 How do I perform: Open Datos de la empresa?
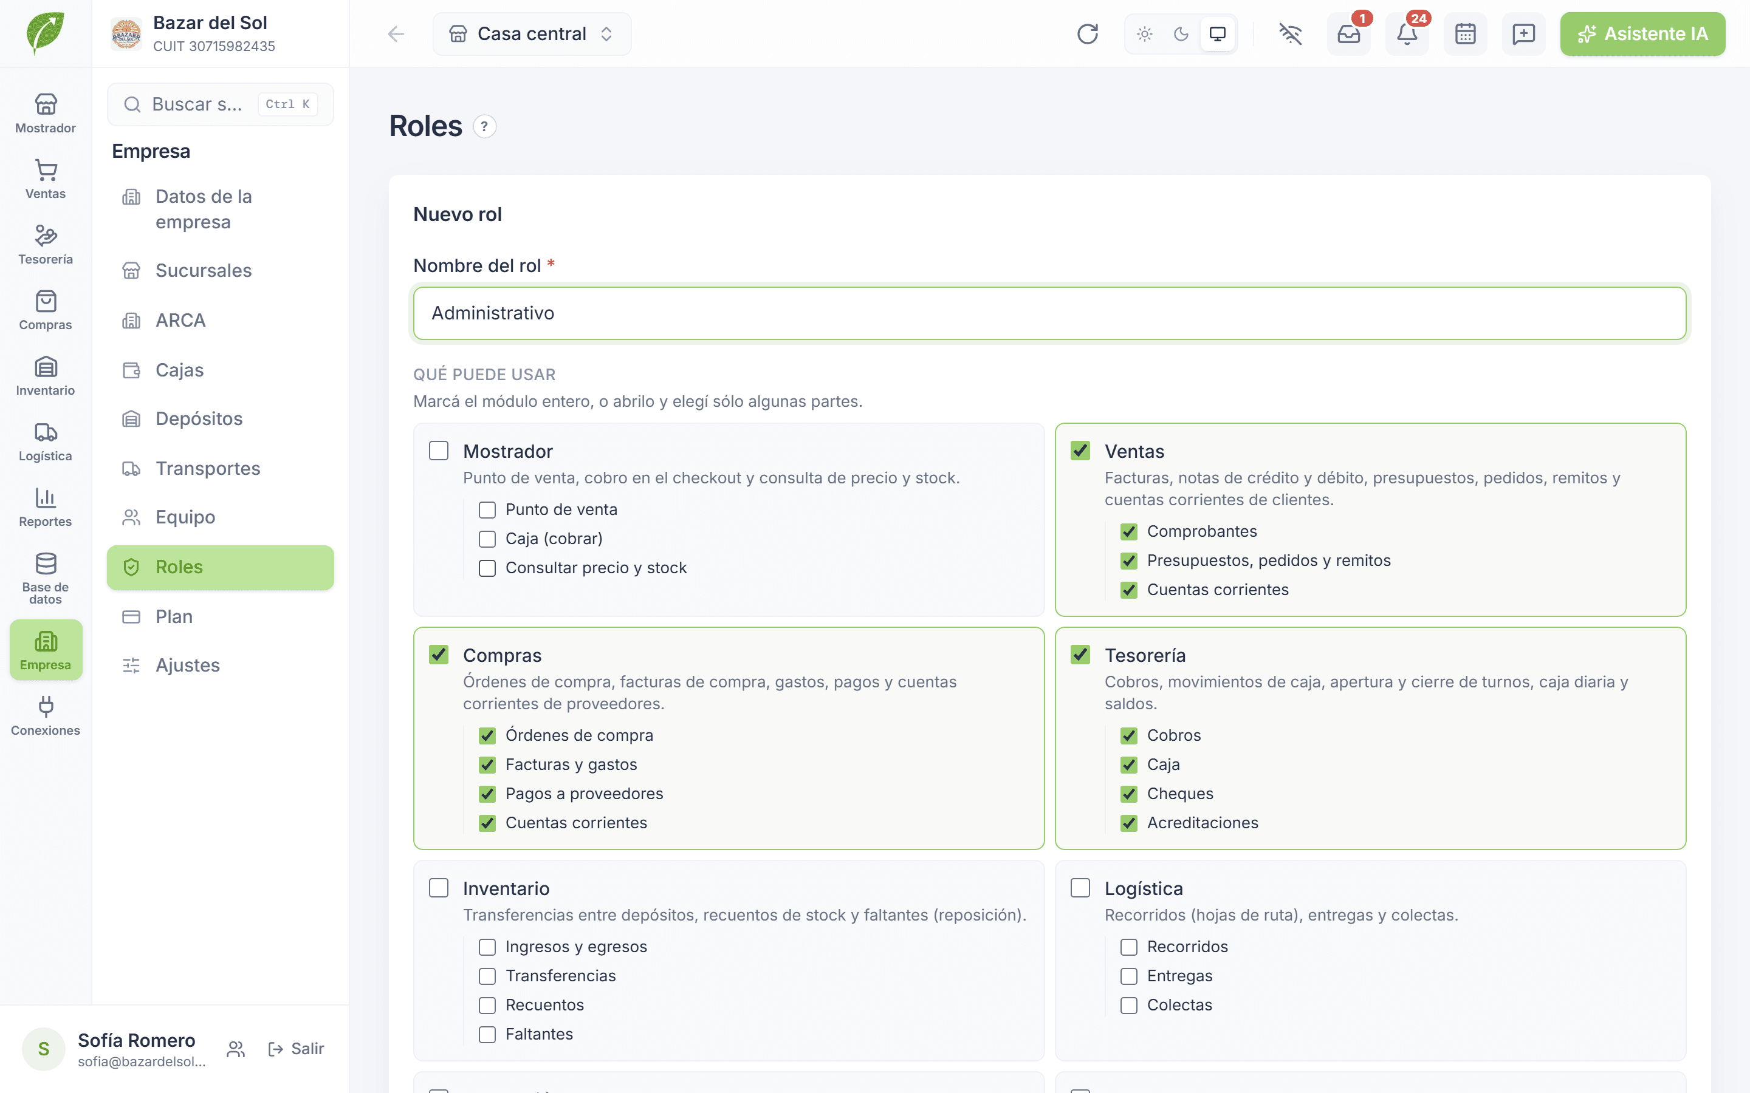coord(221,209)
